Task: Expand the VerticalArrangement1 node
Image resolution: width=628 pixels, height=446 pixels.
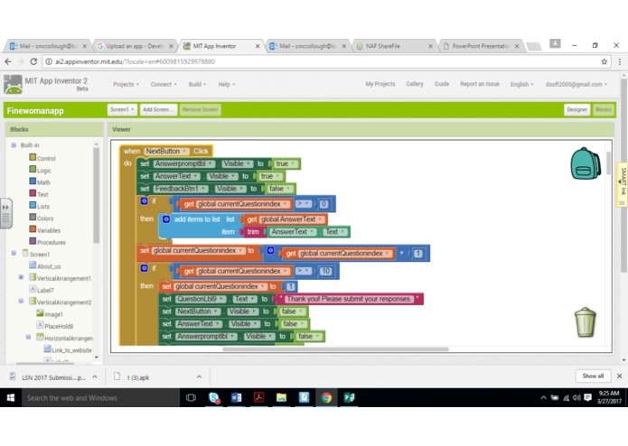Action: (x=21, y=277)
